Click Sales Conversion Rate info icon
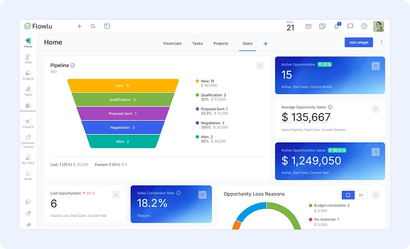410x249 pixels. click(x=179, y=193)
